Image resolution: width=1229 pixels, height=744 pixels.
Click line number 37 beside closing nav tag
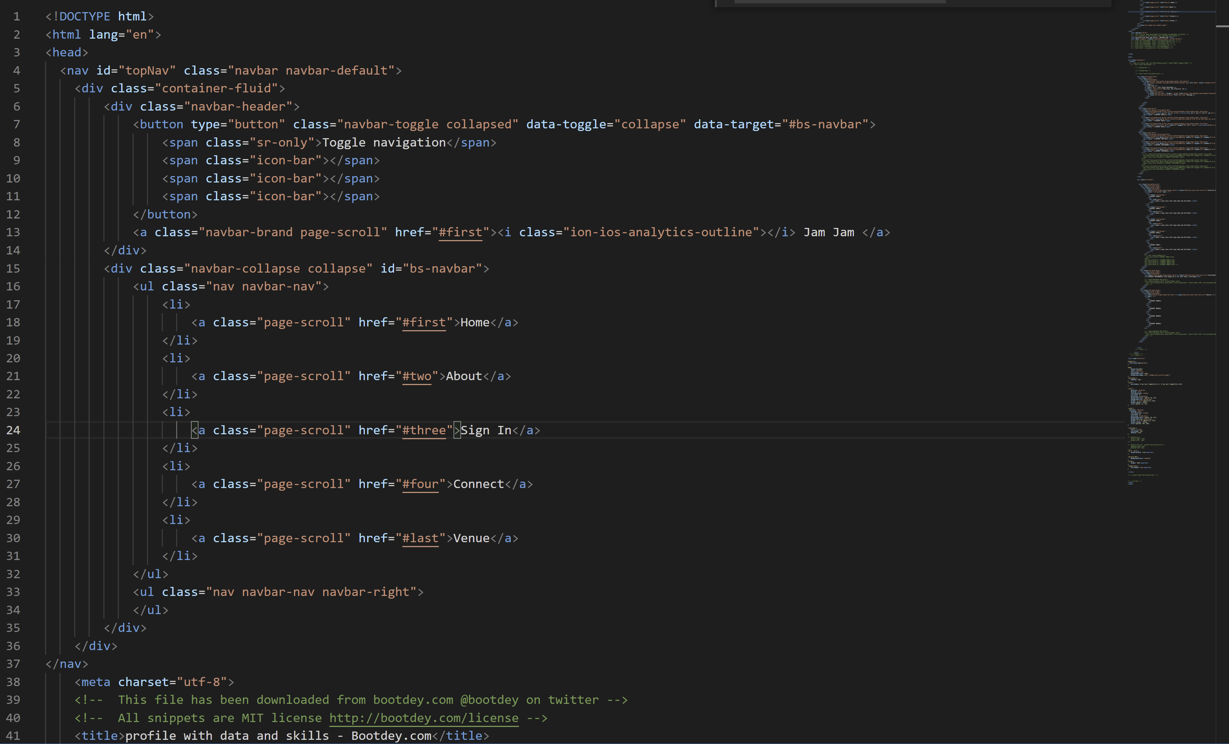tap(14, 664)
